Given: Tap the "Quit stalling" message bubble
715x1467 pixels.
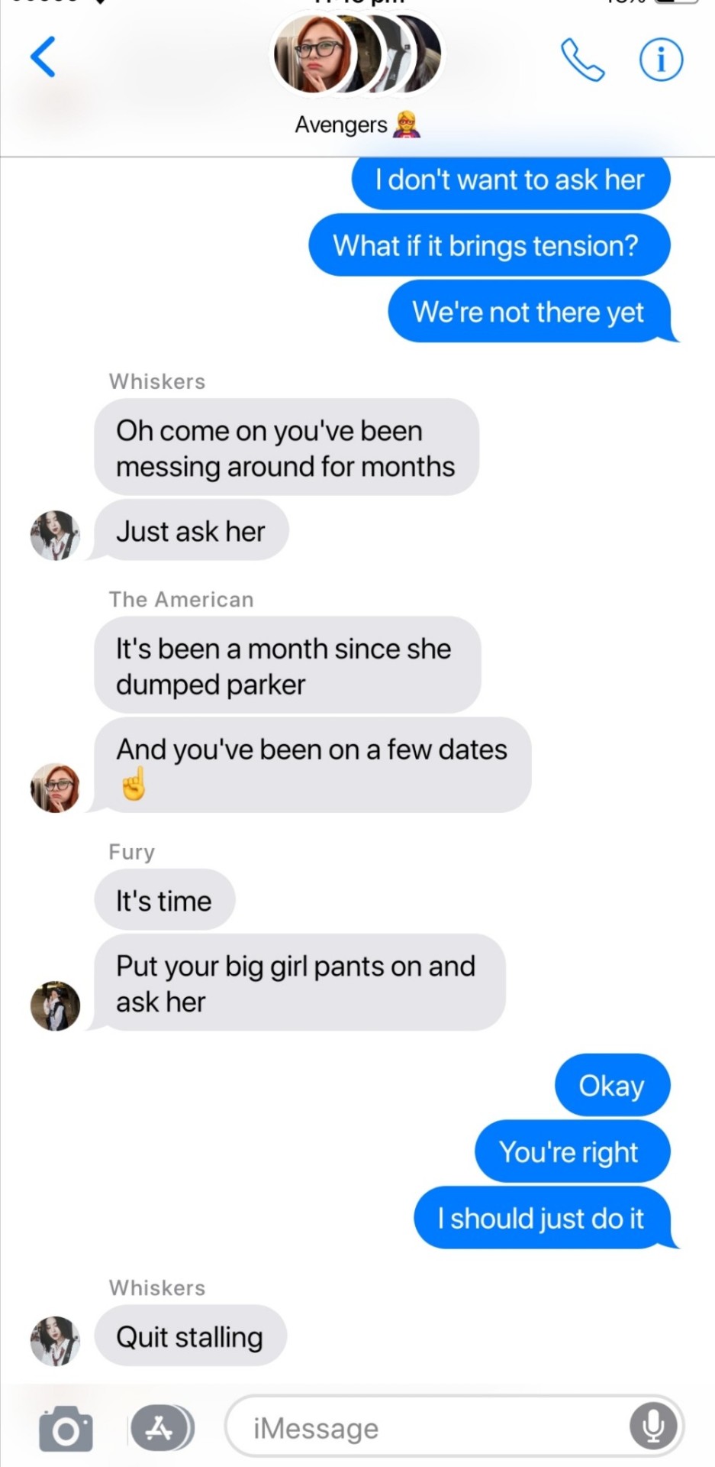Looking at the screenshot, I should click(190, 1336).
